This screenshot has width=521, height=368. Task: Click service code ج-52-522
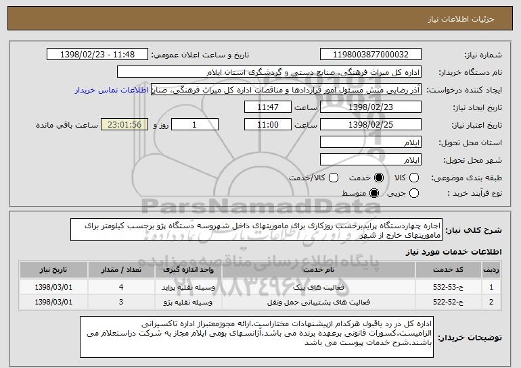(x=448, y=302)
